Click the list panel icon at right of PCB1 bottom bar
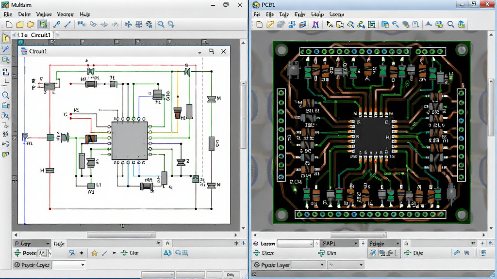This screenshot has width=497, height=279. pos(483,253)
